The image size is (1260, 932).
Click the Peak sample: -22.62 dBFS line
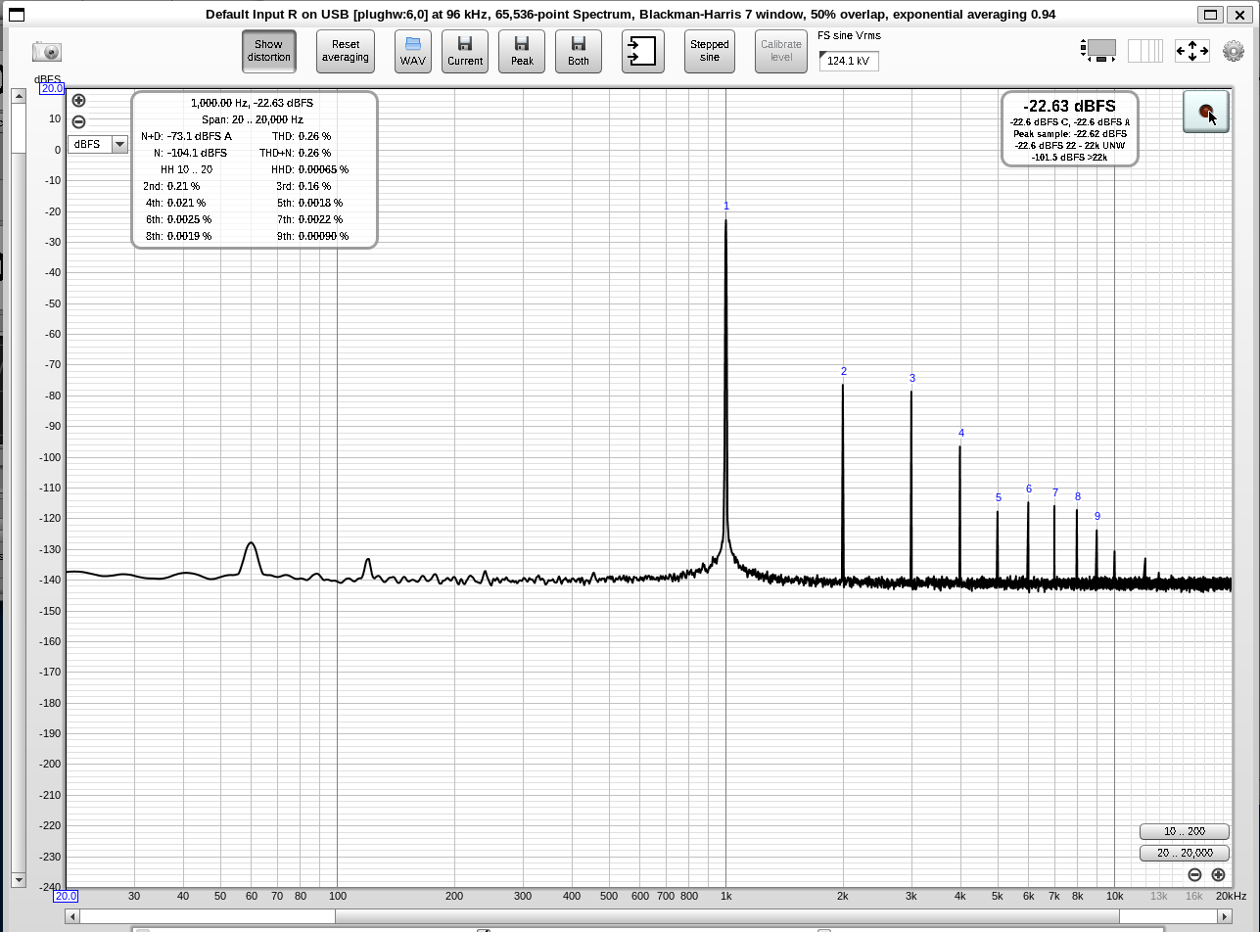(x=1070, y=133)
